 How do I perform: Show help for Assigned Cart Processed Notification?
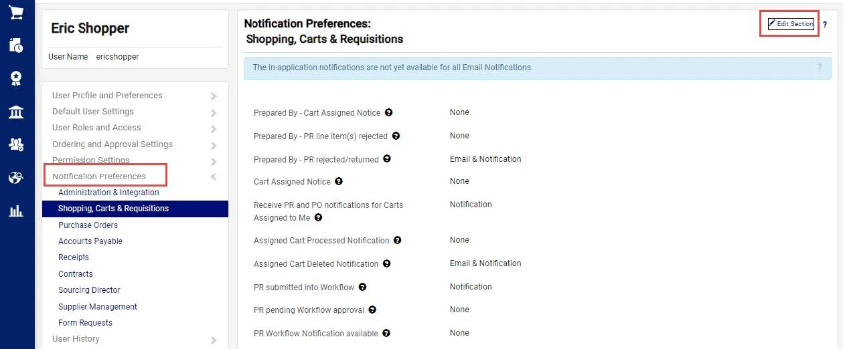398,240
